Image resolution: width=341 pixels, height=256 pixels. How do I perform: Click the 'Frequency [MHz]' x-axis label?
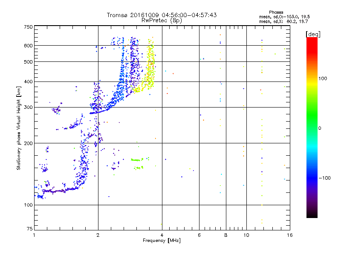click(x=162, y=241)
